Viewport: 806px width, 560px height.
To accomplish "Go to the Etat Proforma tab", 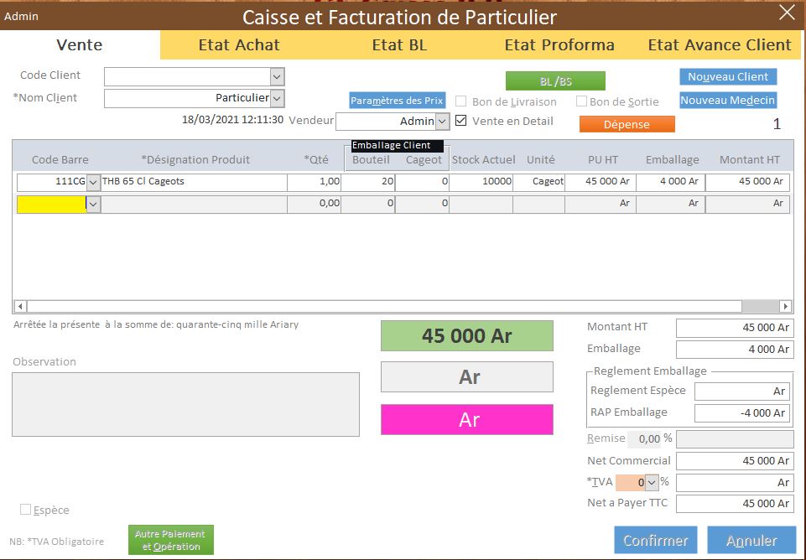I will (559, 45).
